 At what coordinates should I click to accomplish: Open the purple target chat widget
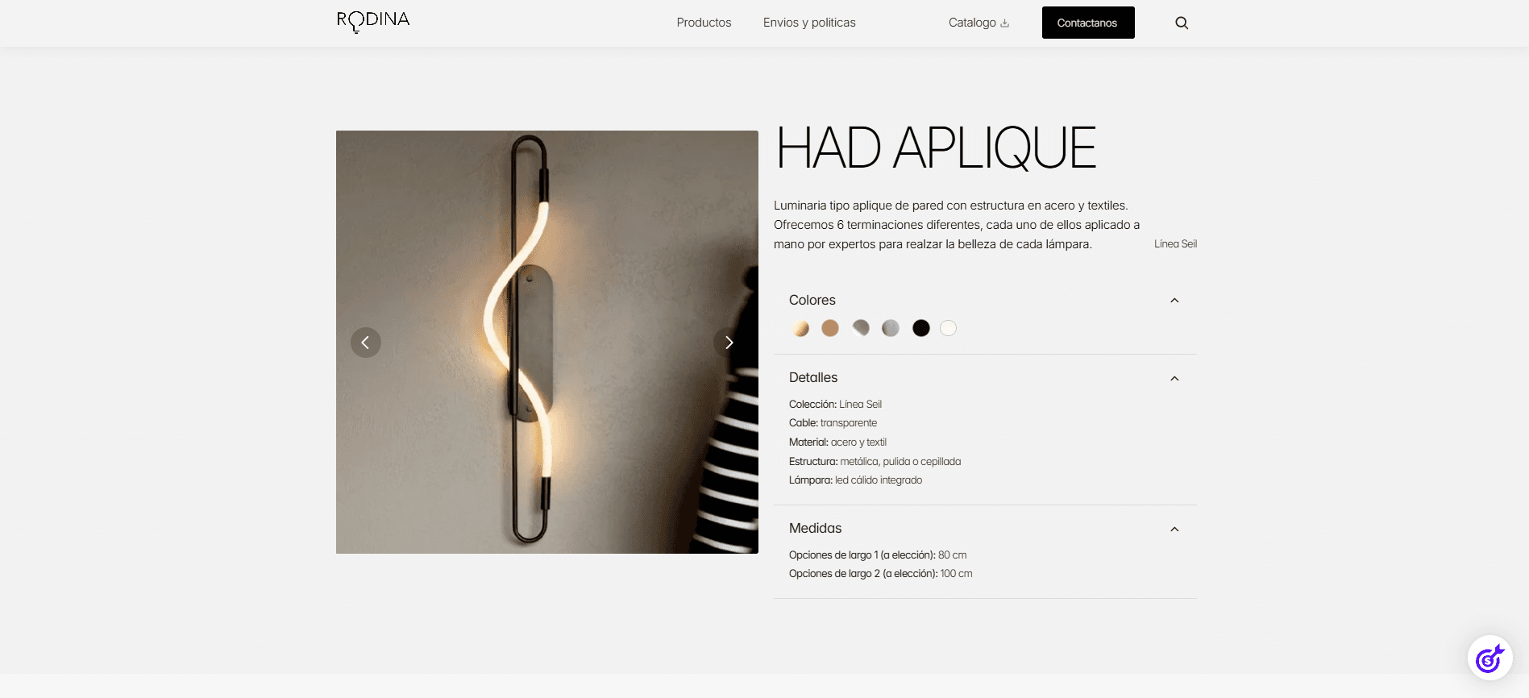[1490, 658]
